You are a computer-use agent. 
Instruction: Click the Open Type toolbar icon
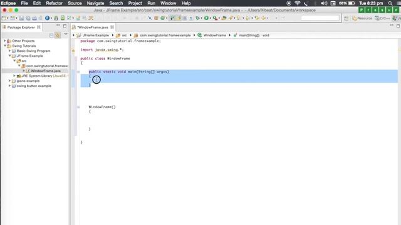(224, 18)
